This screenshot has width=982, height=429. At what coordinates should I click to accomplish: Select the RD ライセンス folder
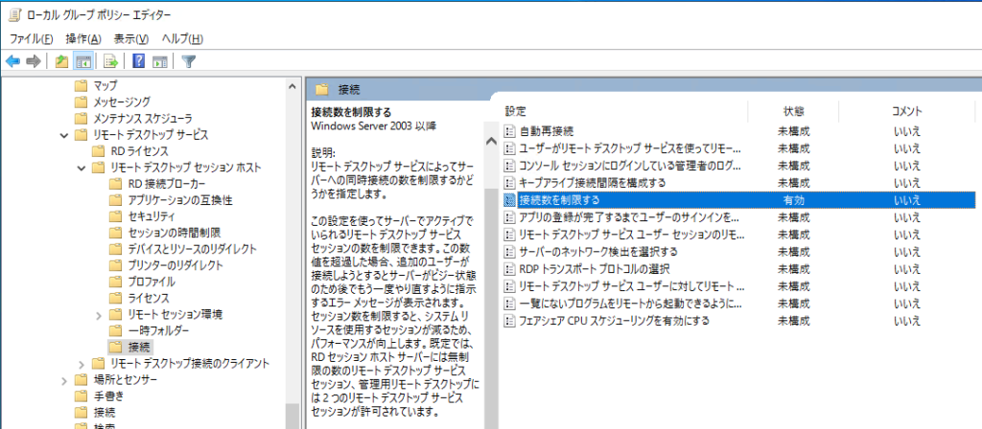pyautogui.click(x=139, y=150)
